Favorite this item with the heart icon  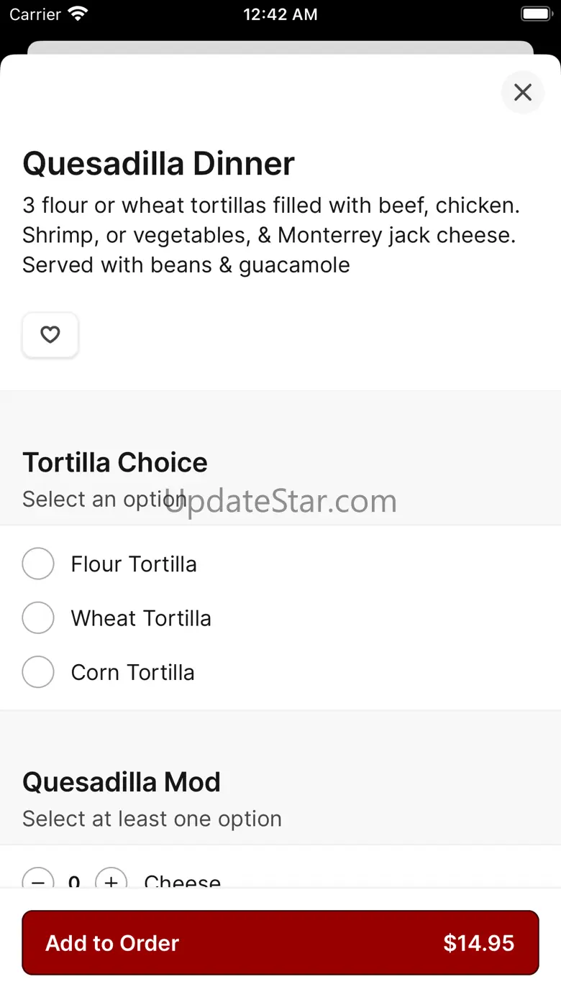pos(50,335)
